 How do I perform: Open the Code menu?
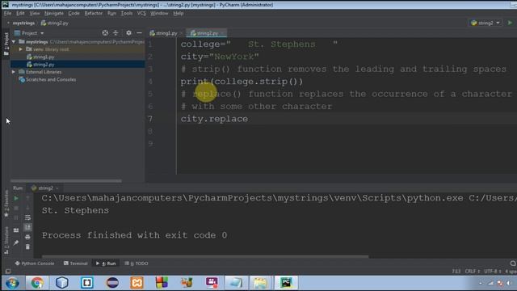click(x=74, y=13)
